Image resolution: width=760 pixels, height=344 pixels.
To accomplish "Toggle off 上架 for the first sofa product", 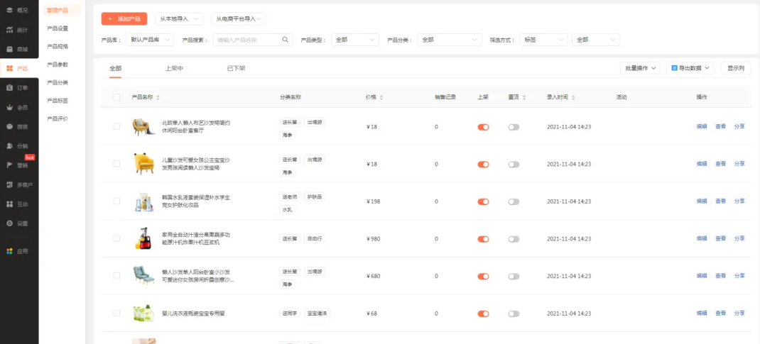I will tap(483, 127).
